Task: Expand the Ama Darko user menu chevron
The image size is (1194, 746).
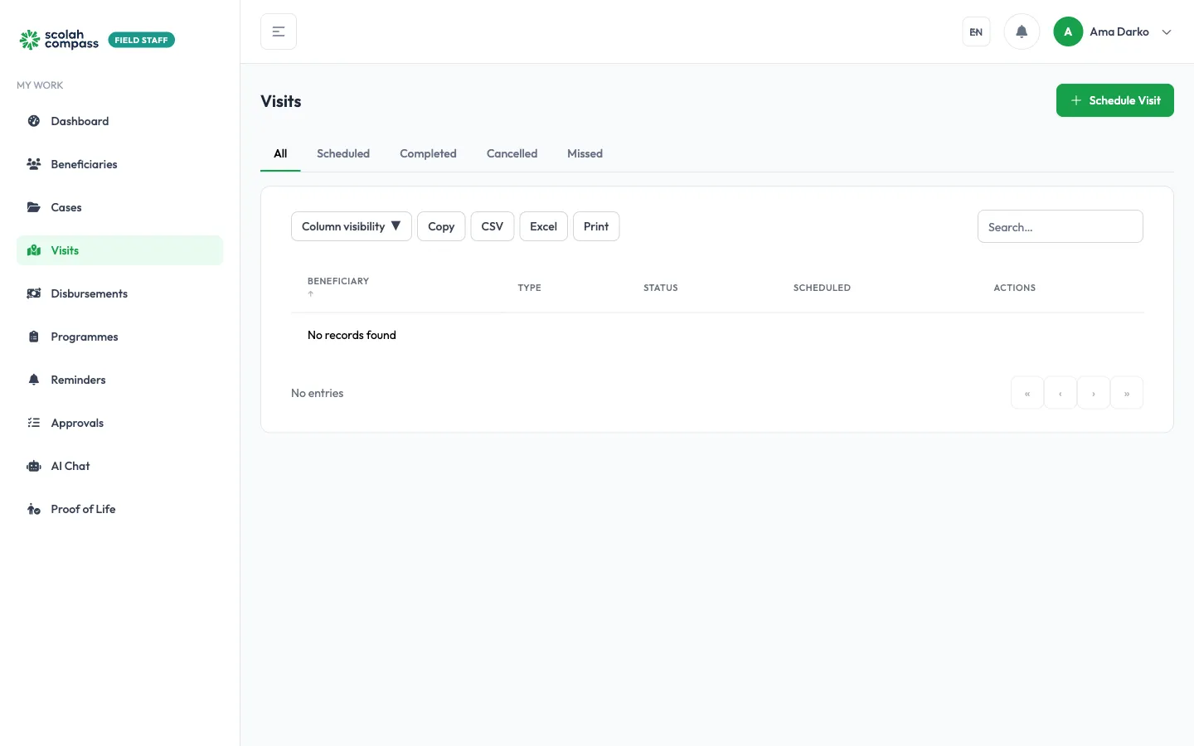Action: [x=1167, y=32]
